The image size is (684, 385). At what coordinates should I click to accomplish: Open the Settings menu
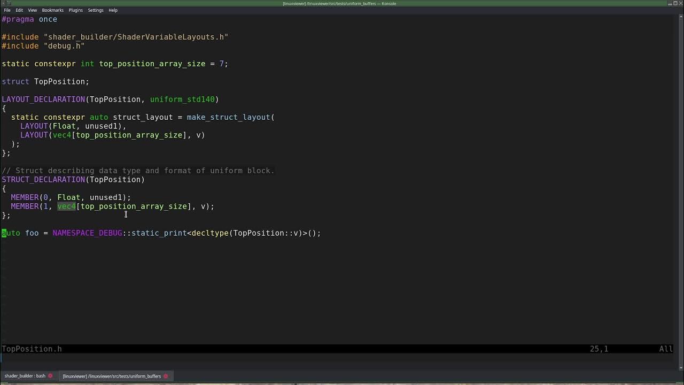pyautogui.click(x=96, y=10)
